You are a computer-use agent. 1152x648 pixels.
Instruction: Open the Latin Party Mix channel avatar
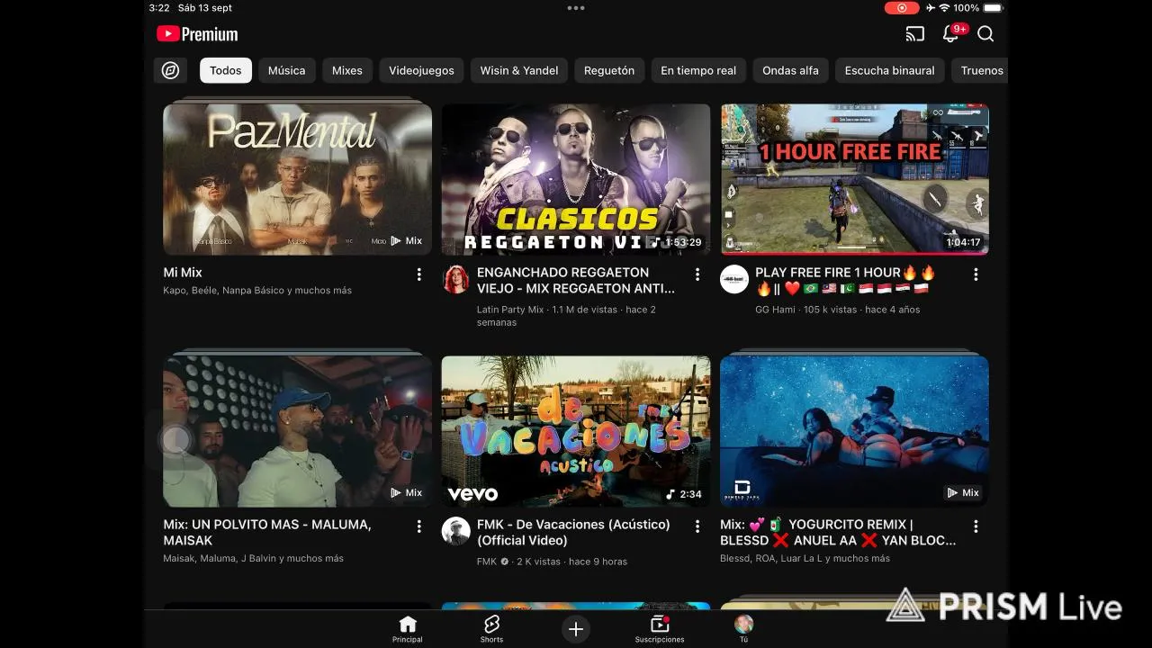[x=456, y=279]
